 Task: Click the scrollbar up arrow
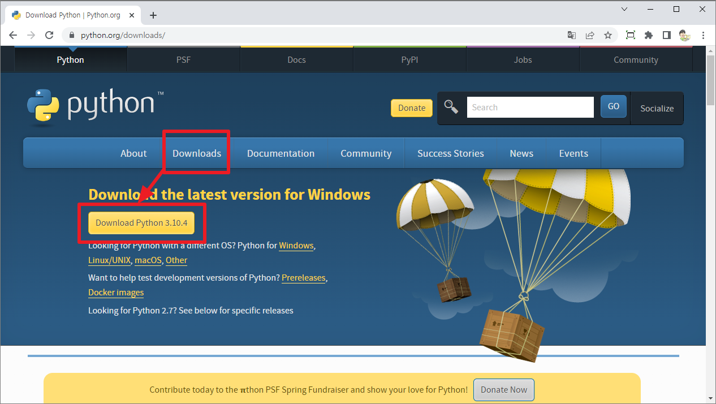[711, 51]
